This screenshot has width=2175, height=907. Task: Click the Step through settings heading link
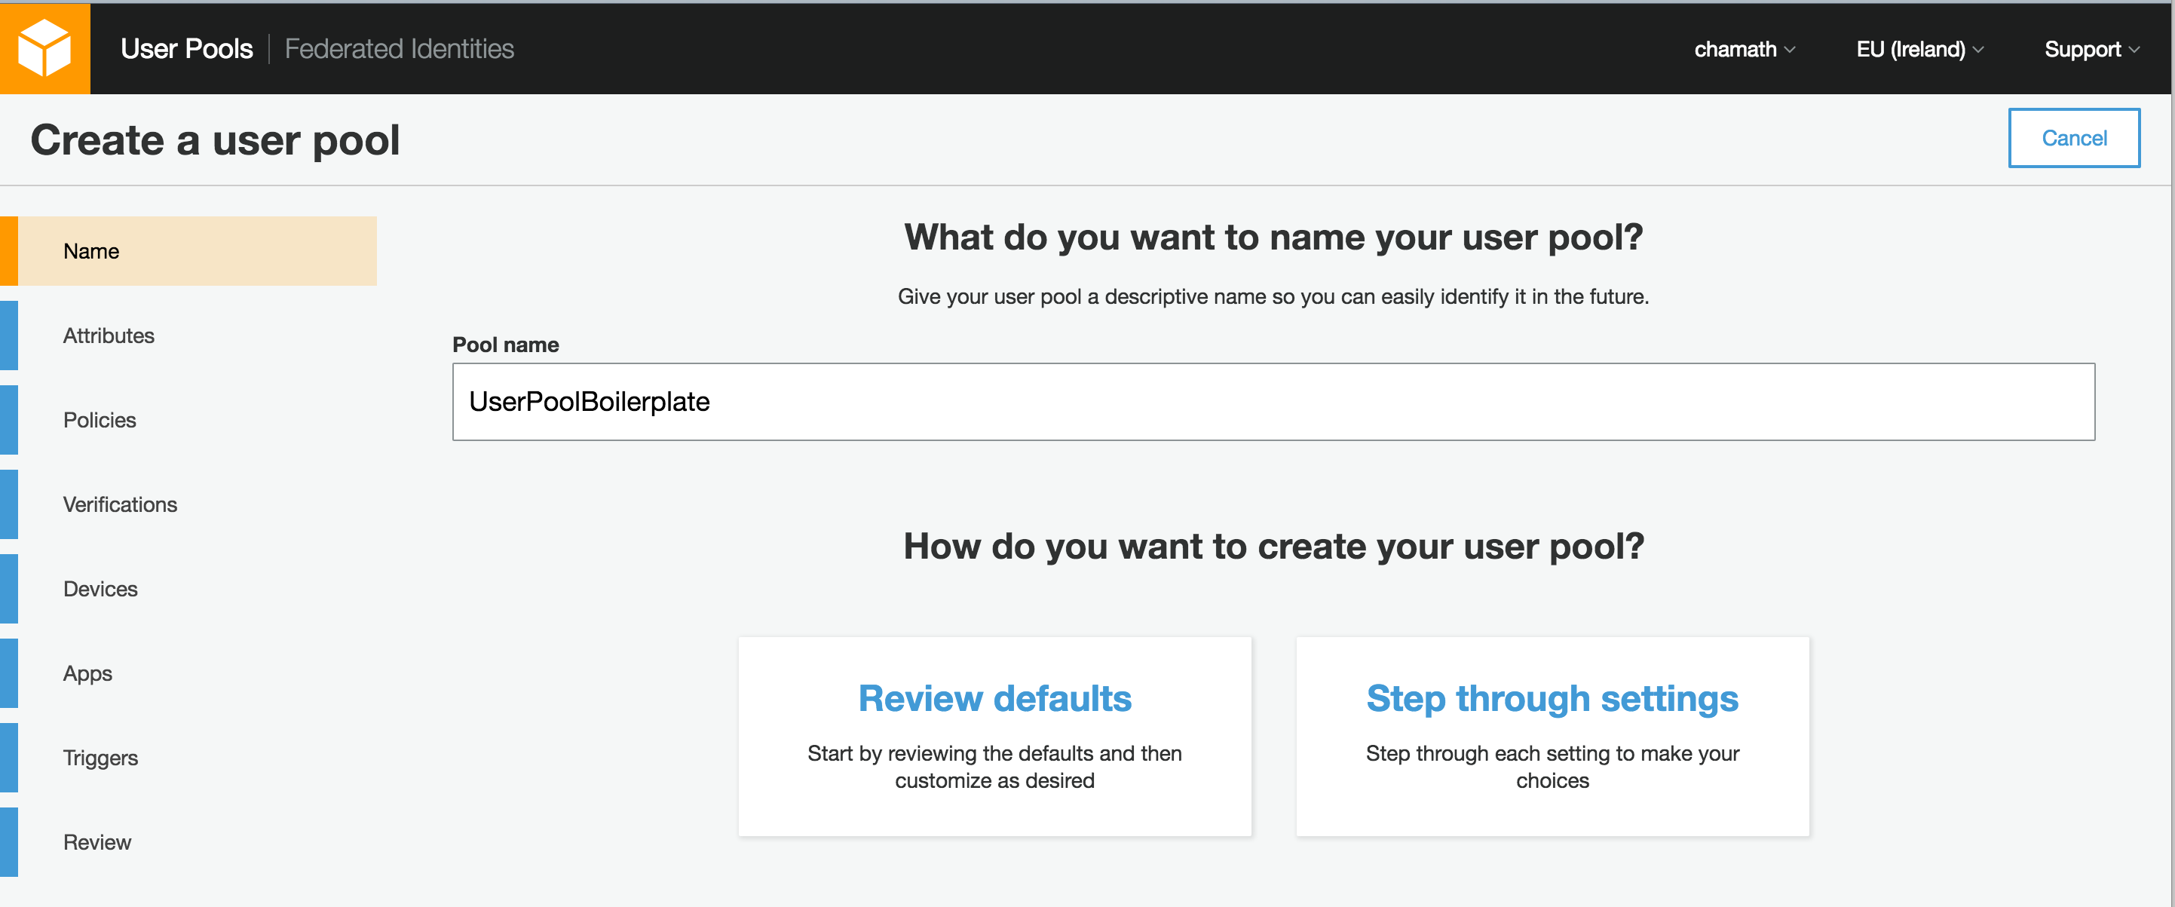[x=1551, y=698]
